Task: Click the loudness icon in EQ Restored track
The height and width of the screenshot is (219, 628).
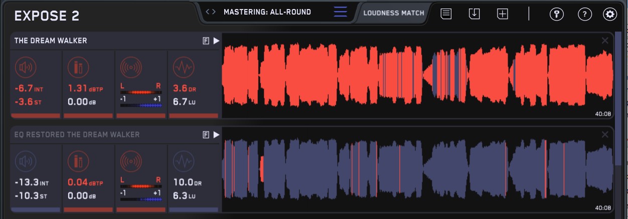Action: click(25, 161)
